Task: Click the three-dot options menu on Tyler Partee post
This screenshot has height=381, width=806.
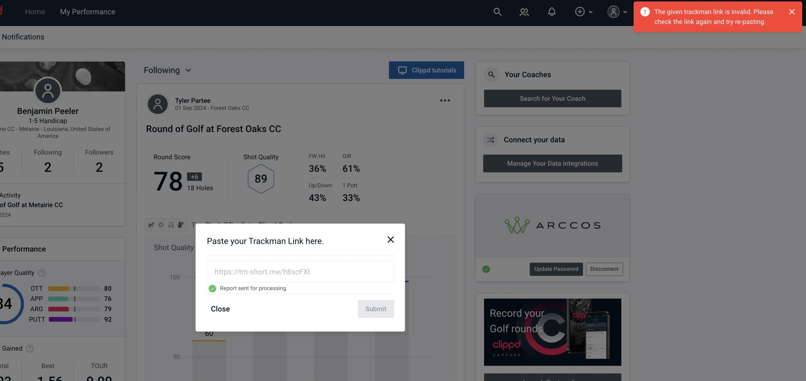Action: [x=445, y=101]
